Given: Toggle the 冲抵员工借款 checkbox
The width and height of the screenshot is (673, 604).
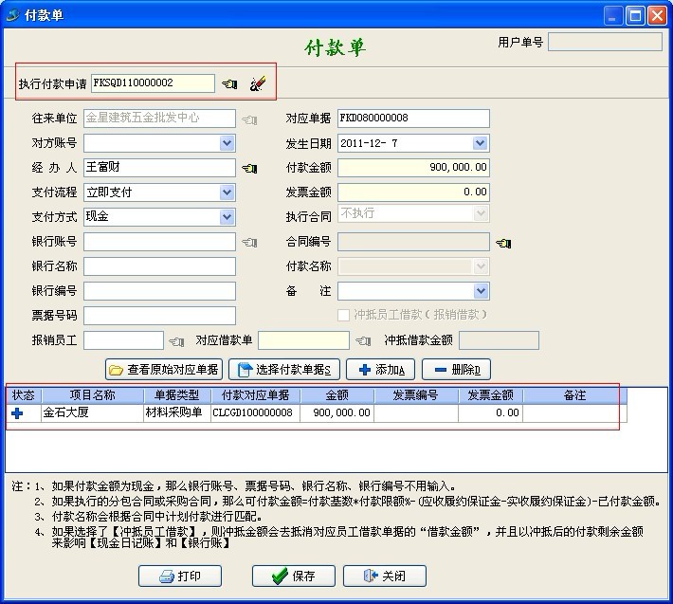Looking at the screenshot, I should click(345, 316).
